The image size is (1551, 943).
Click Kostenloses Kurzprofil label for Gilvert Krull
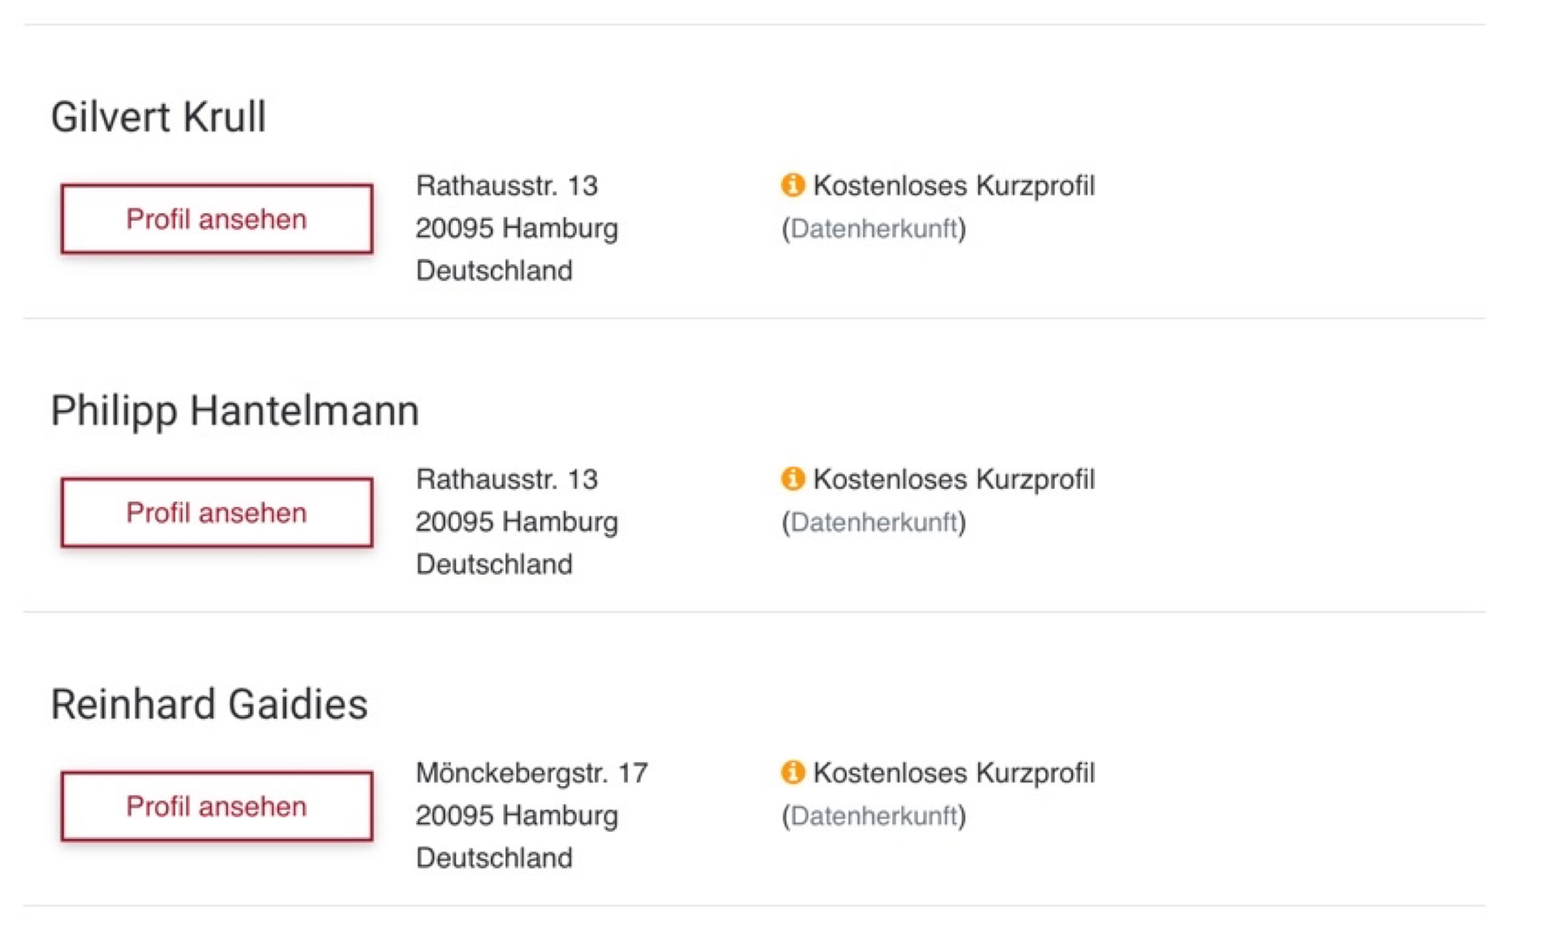coord(953,185)
